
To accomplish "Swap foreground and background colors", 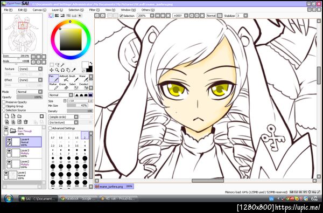I will click(x=91, y=63).
